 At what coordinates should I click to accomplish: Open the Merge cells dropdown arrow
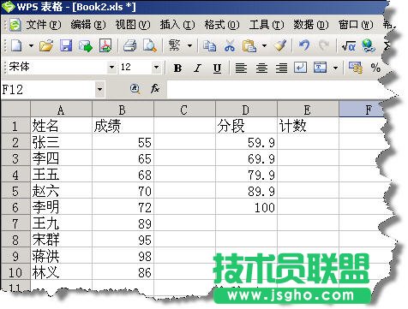tap(335, 68)
